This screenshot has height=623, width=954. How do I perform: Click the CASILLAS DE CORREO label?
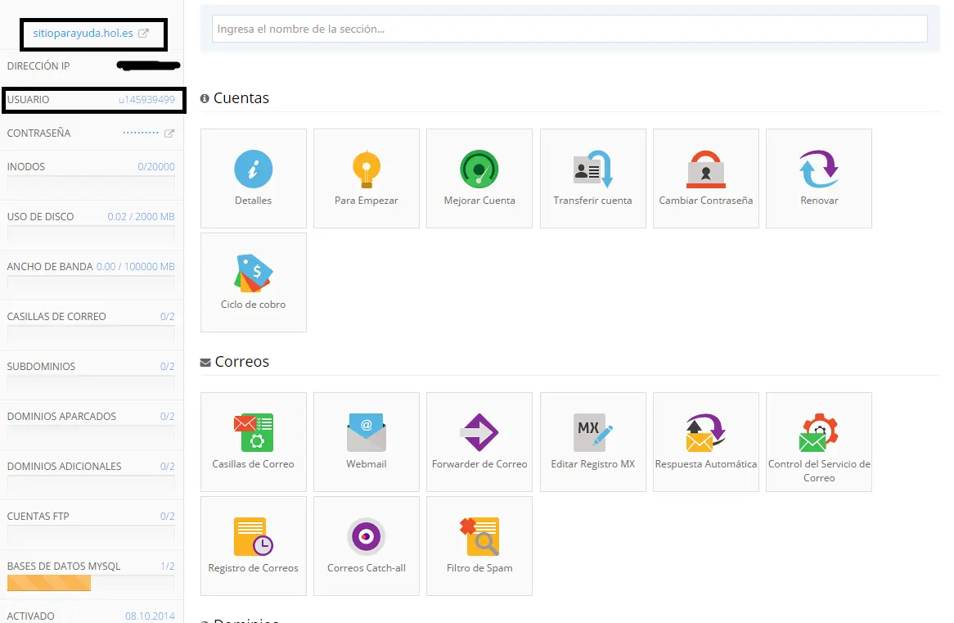pos(56,316)
